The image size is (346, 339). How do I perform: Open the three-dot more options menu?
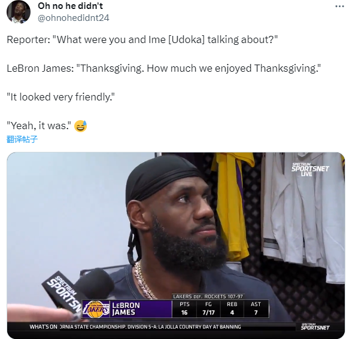pos(339,7)
